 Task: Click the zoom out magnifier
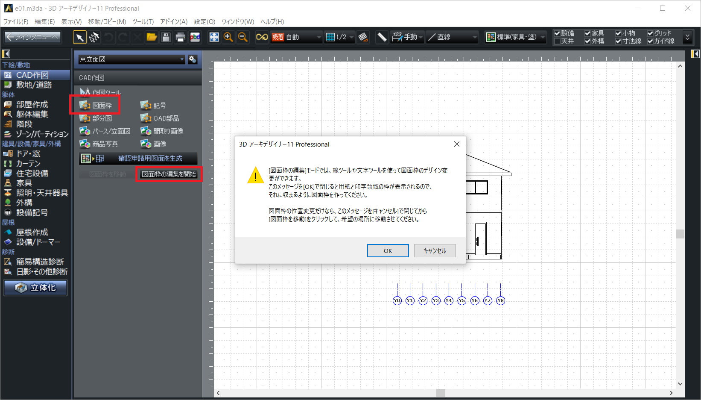(x=243, y=38)
